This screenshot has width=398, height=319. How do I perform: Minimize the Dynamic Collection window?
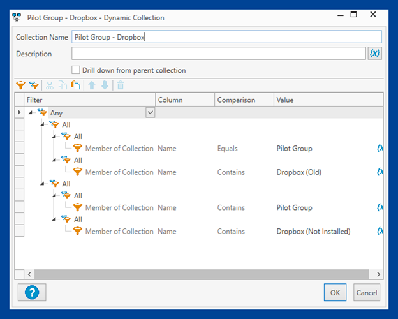pos(341,14)
